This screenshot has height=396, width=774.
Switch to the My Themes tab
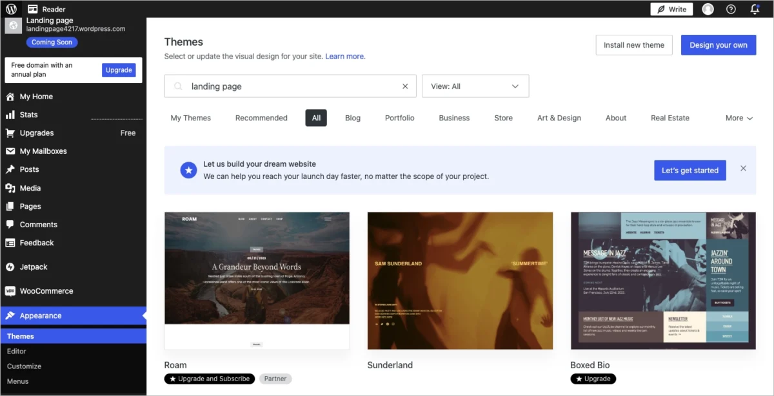coord(190,118)
